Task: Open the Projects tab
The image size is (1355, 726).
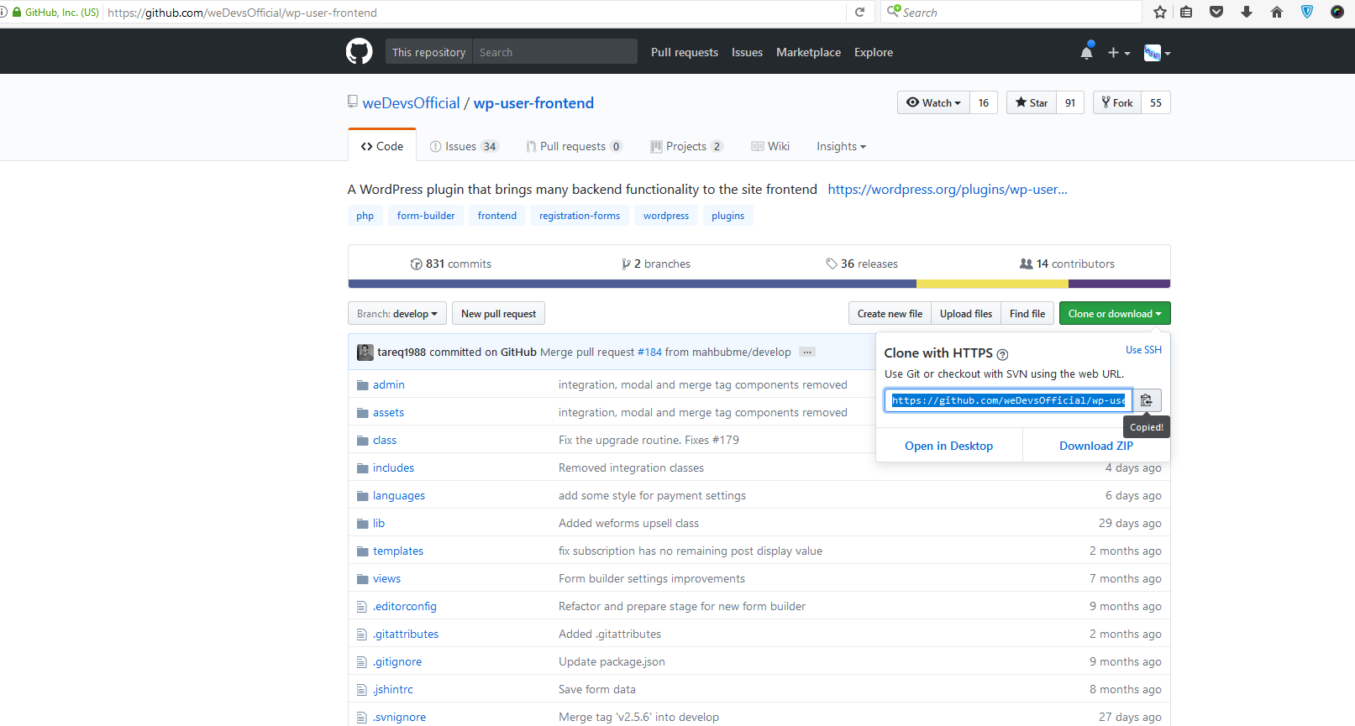Action: click(x=686, y=146)
